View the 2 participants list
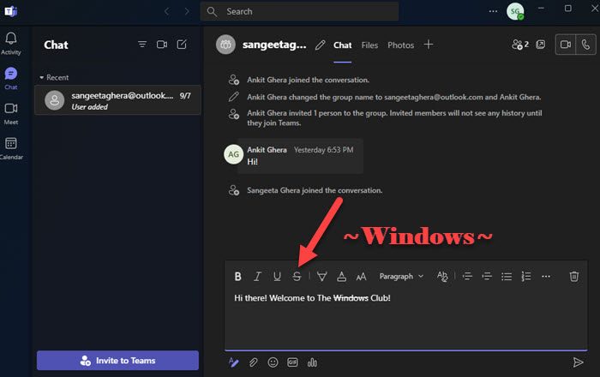This screenshot has height=377, width=600. 520,45
